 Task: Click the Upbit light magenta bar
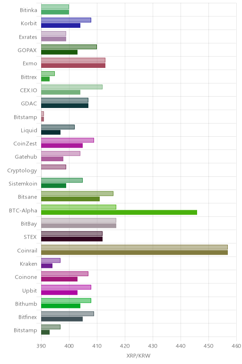66,287
